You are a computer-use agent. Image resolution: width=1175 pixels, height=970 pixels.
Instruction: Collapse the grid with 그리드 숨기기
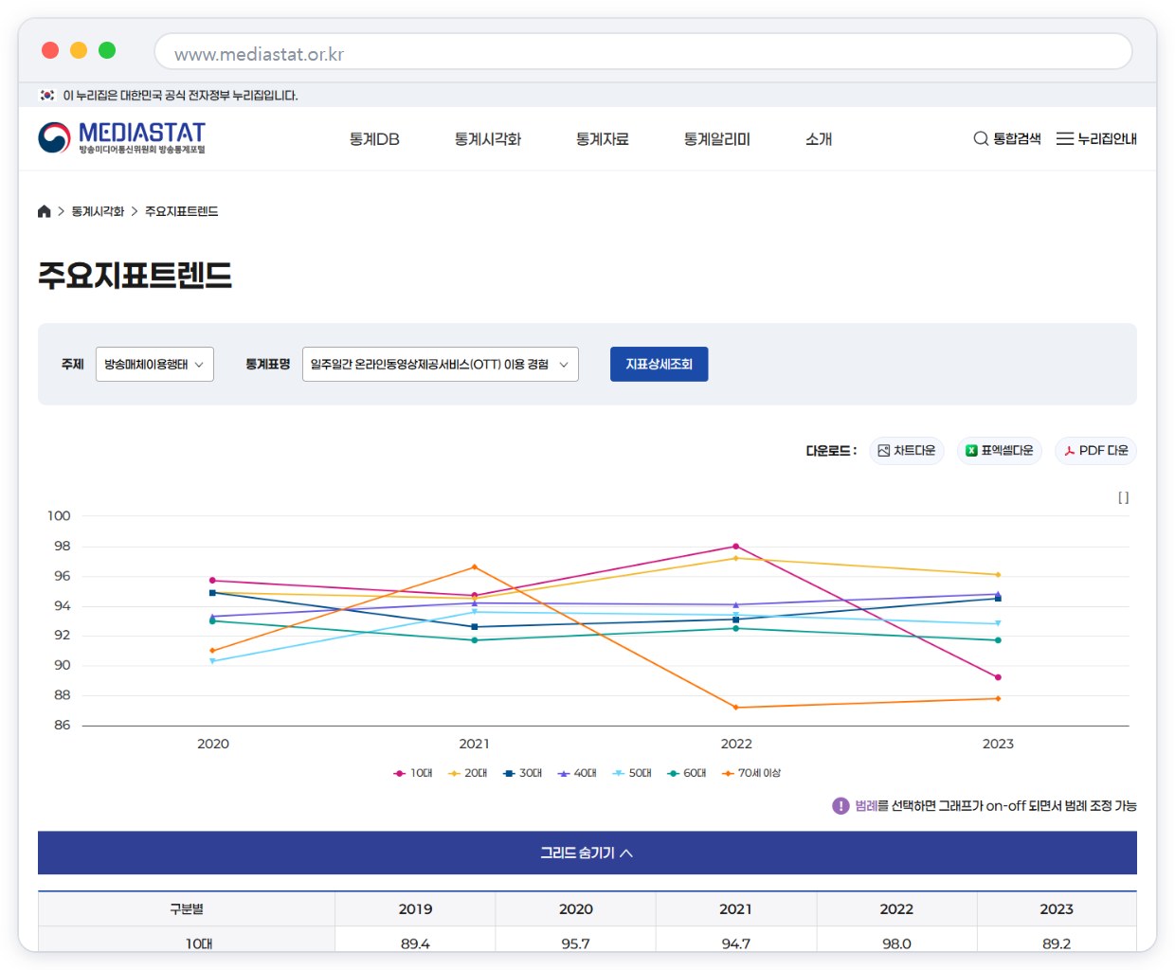(x=587, y=853)
